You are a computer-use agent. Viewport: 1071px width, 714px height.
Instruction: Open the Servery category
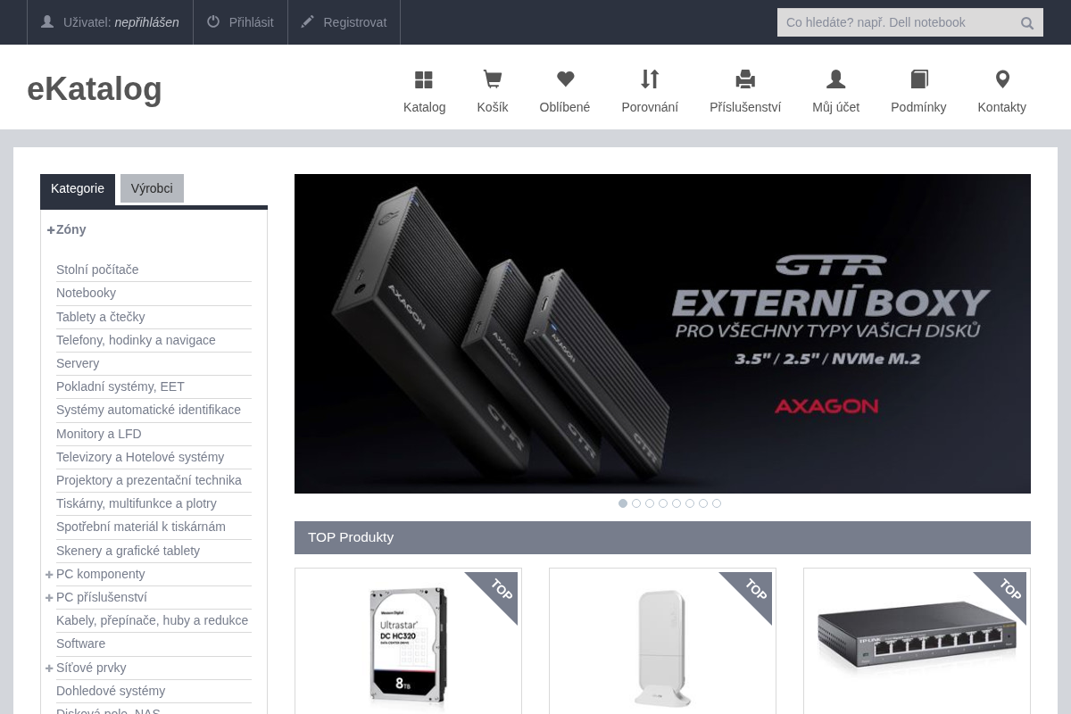[78, 363]
